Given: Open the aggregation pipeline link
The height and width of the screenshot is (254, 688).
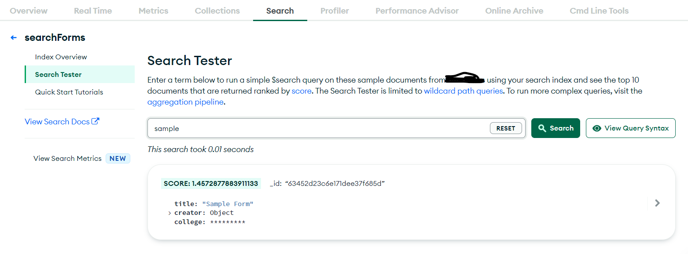Looking at the screenshot, I should point(185,102).
